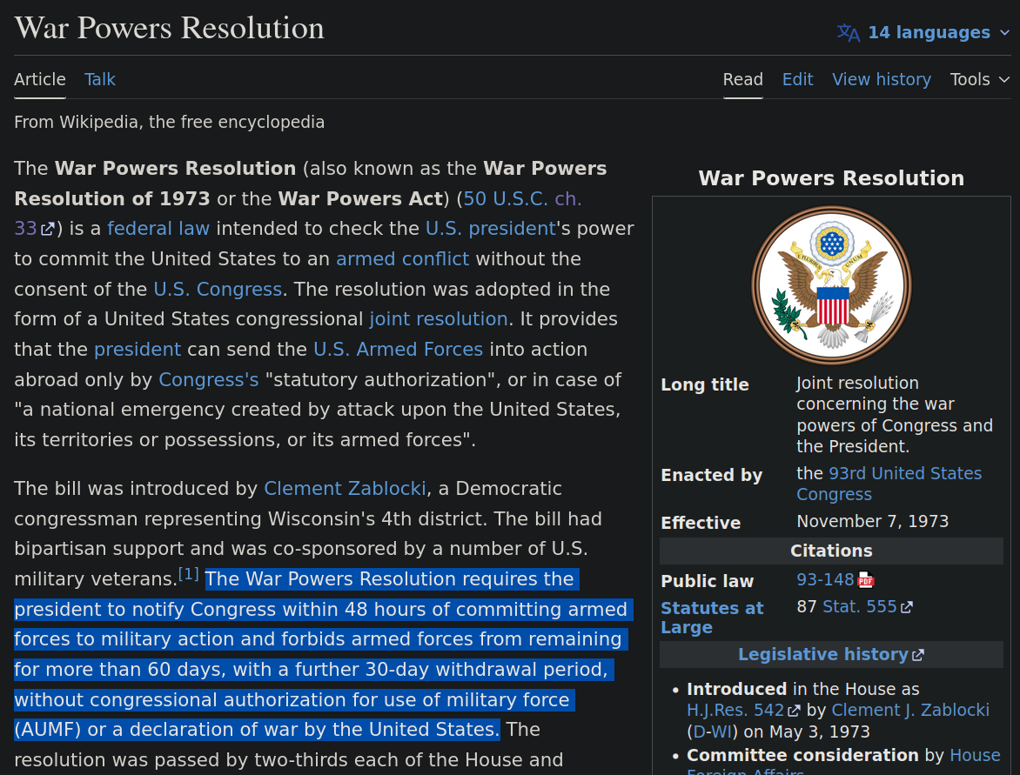Click the external link icon after Legislative history
Image resolution: width=1020 pixels, height=775 pixels.
(x=918, y=655)
